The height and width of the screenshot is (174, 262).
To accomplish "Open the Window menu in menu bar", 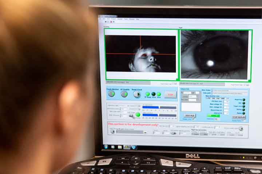I will pyautogui.click(x=132, y=19).
